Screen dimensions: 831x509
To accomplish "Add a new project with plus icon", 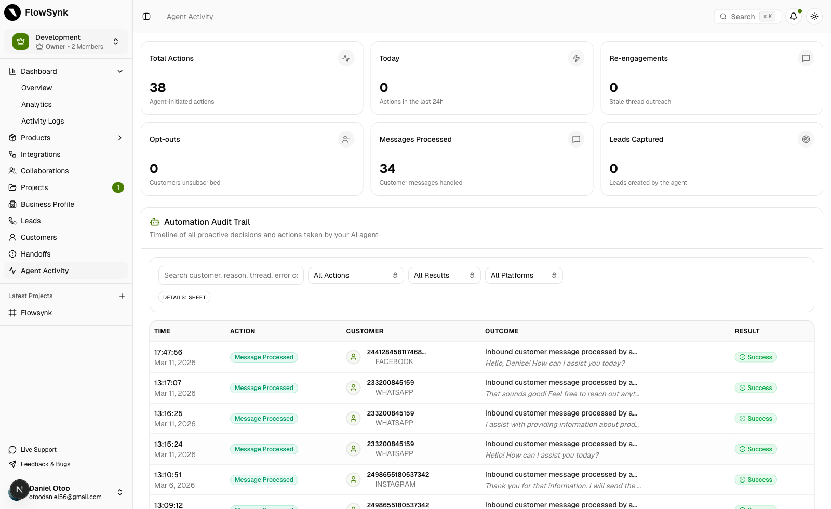I will [122, 296].
